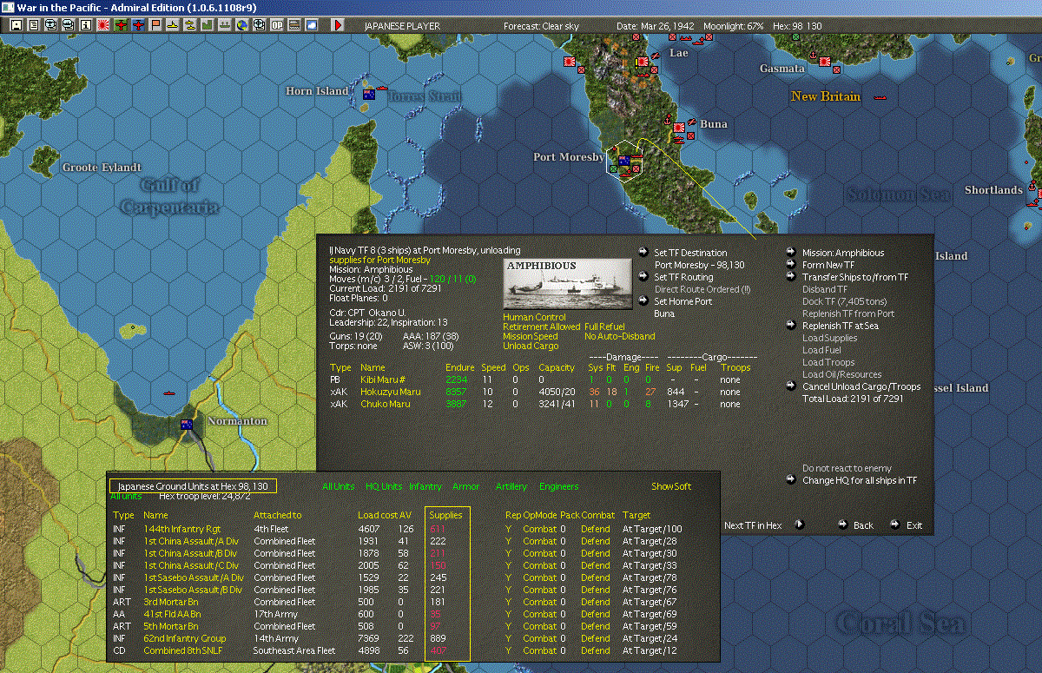Open the Mission: Amphibious selector

[843, 253]
